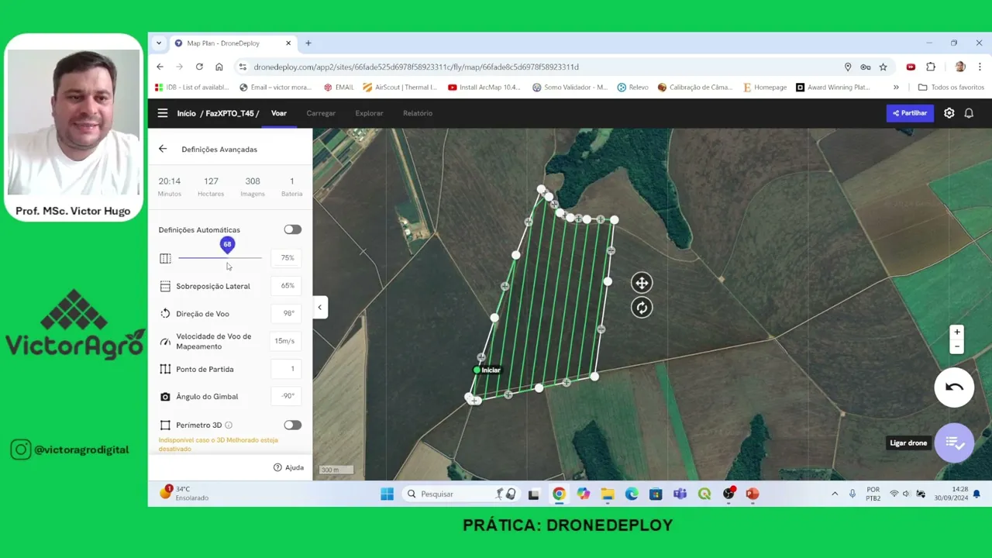Viewport: 992px width, 558px height.
Task: Toggle the Perímetro 3D switch
Action: [292, 425]
